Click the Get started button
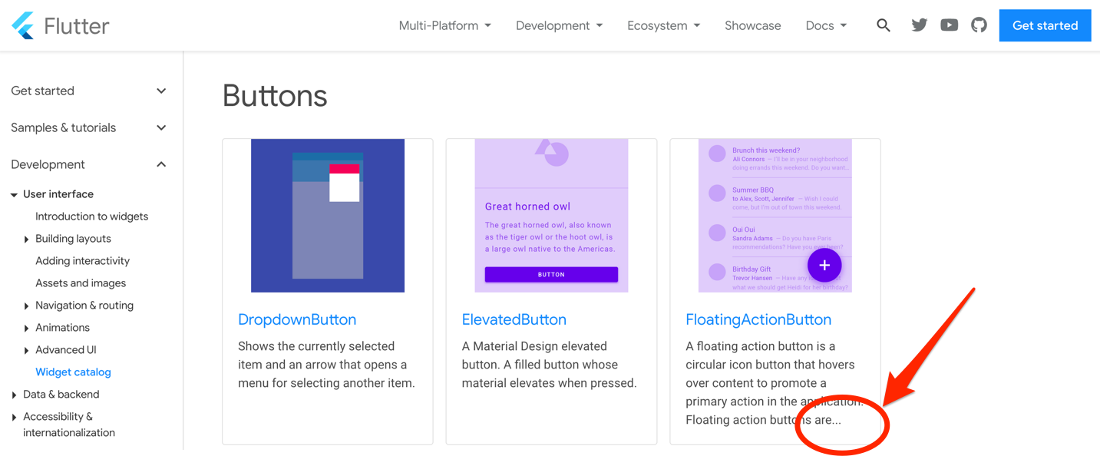This screenshot has height=456, width=1100. [1045, 25]
